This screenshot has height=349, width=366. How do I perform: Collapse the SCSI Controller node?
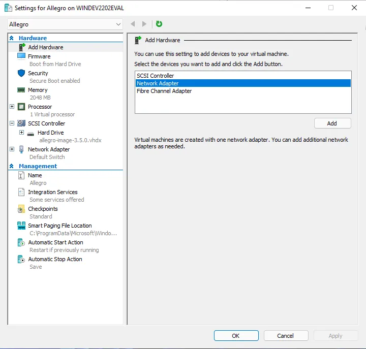(12, 123)
